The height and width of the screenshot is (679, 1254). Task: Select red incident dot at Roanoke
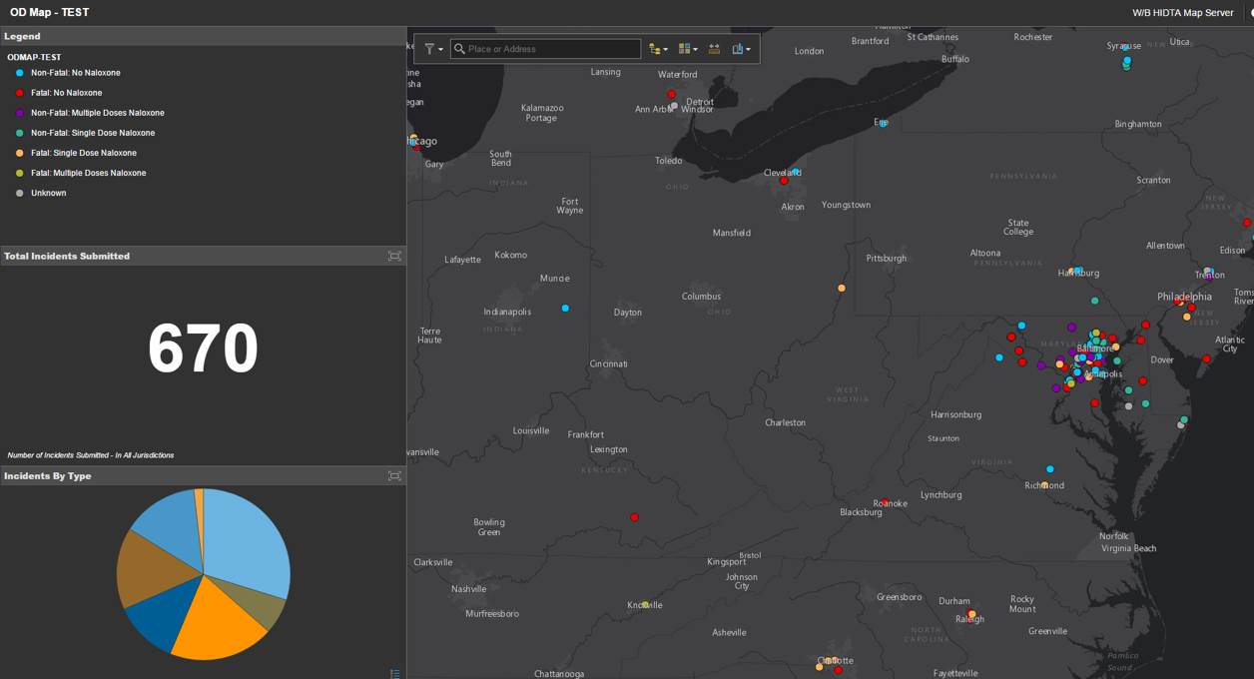point(885,502)
